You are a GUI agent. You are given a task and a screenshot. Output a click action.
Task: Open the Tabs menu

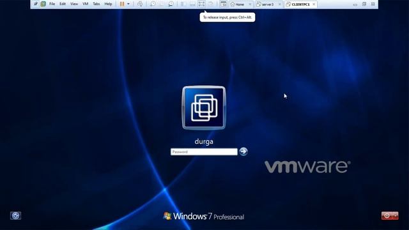click(96, 4)
